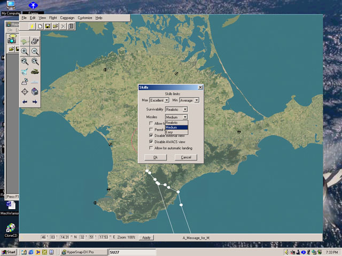Uncheck Disable external view checkbox
This screenshot has height=256, width=342.
151,135
